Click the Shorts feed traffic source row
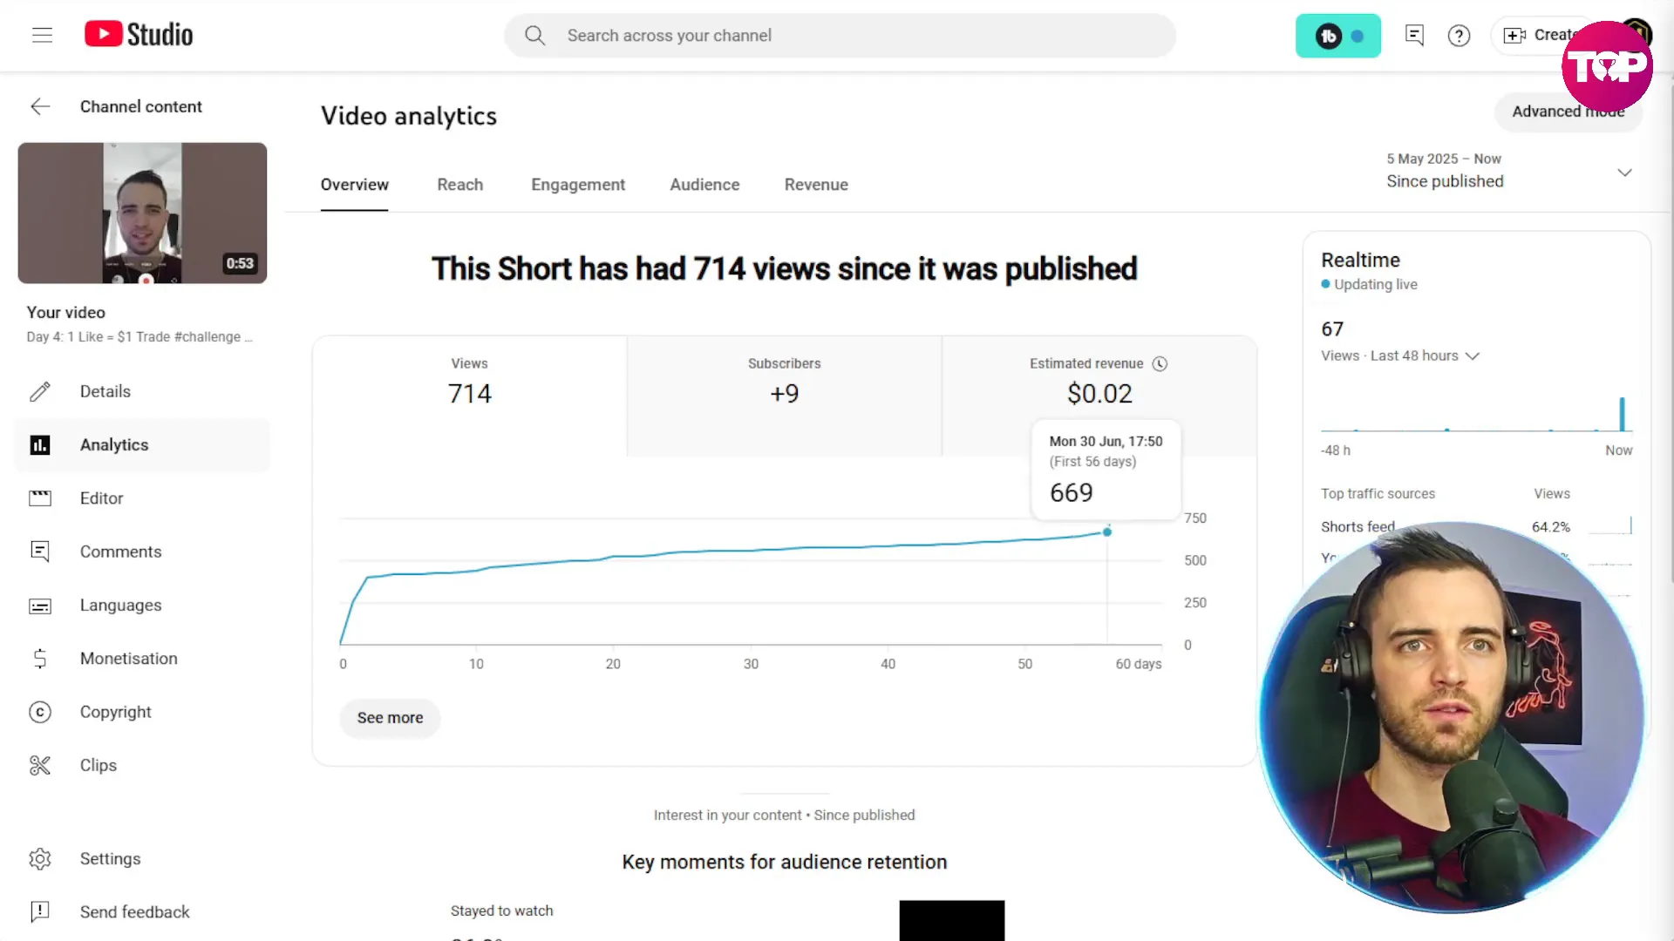This screenshot has width=1674, height=941. tap(1476, 526)
